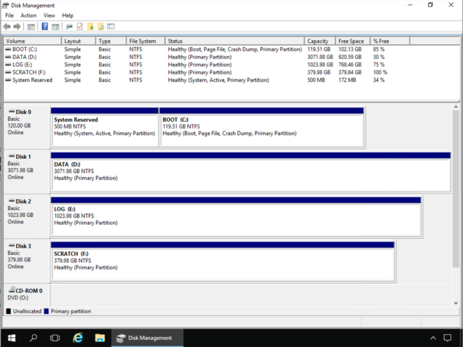Select the DATA (D:) row in volume list
463x347 pixels.
click(28, 57)
